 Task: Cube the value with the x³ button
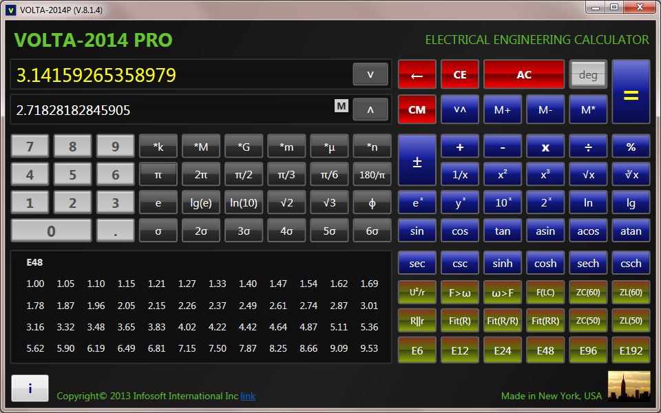point(545,174)
